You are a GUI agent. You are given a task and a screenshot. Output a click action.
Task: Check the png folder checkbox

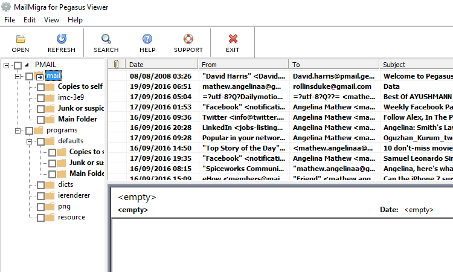point(40,207)
